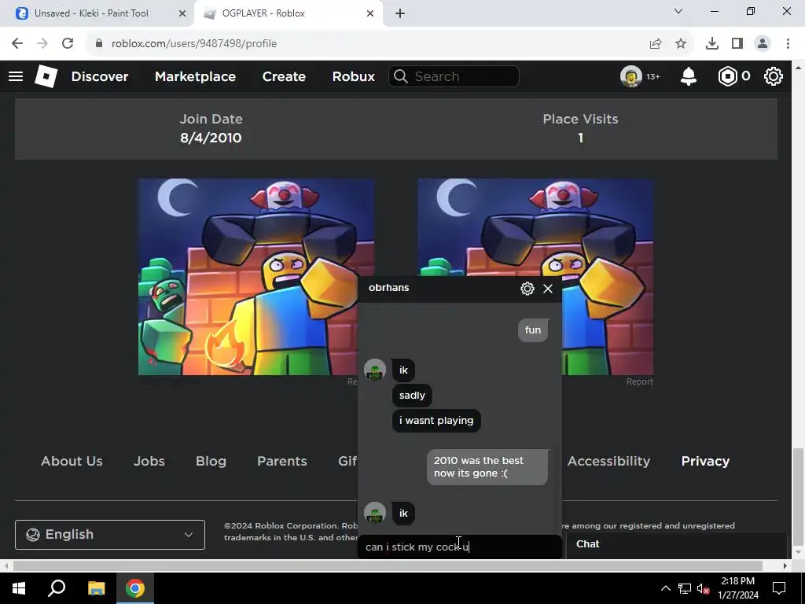Open Windows taskbar search
The width and height of the screenshot is (805, 604).
57,588
